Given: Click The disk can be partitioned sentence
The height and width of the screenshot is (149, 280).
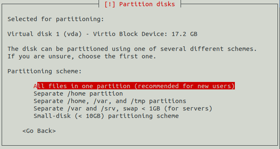Looking at the screenshot, I should tap(132, 49).
